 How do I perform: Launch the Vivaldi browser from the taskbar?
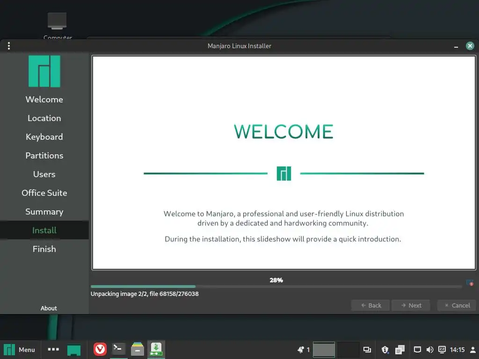(x=100, y=349)
